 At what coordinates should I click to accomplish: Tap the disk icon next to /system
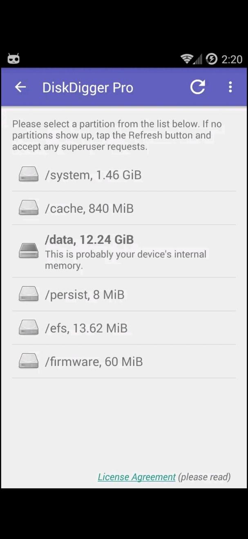point(28,174)
